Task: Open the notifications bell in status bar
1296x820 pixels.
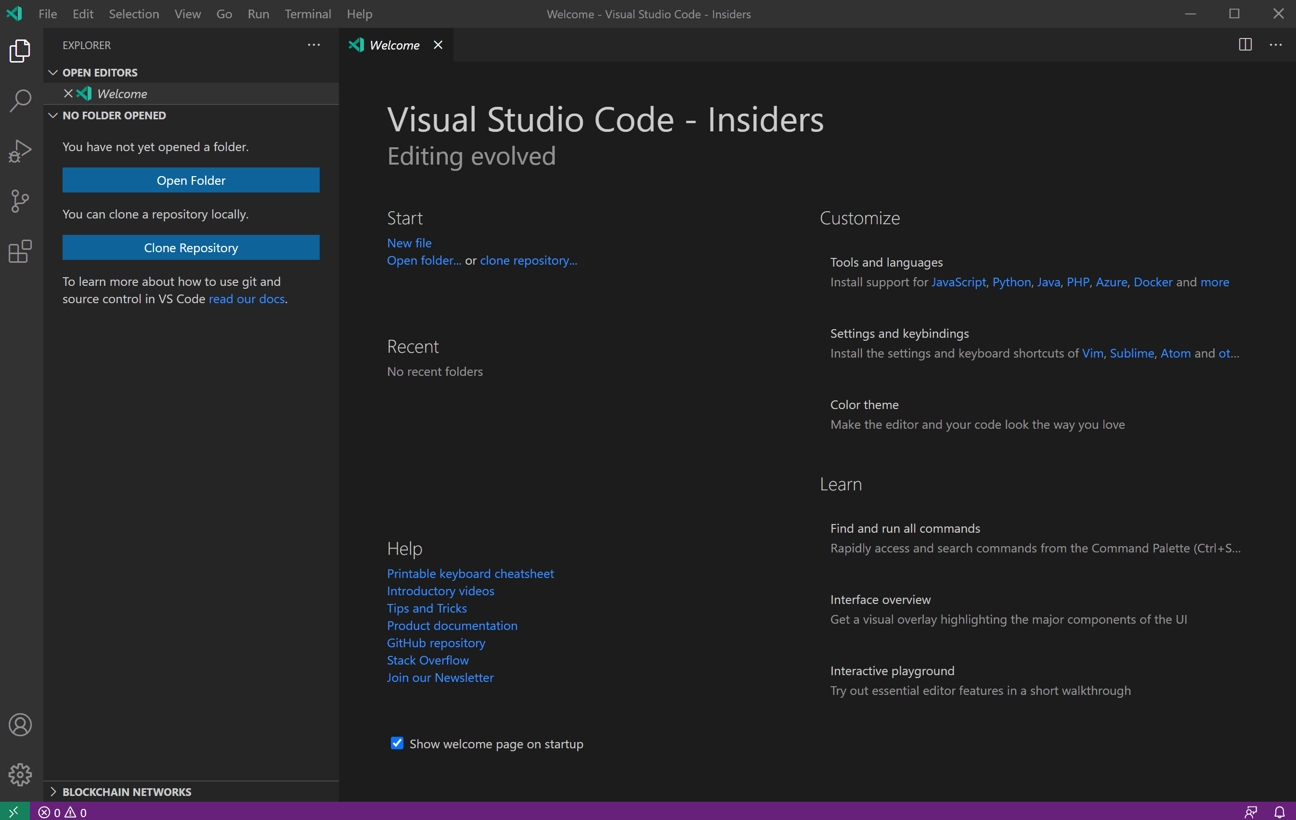Action: click(1279, 811)
